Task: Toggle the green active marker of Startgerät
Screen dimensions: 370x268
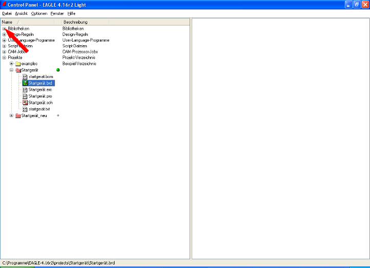Action: click(x=58, y=70)
